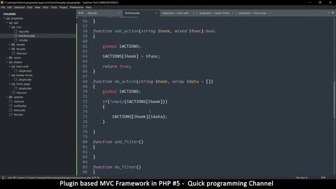The height and width of the screenshot is (189, 336).
Task: Click the new tab plus icon
Action: [x=328, y=13]
